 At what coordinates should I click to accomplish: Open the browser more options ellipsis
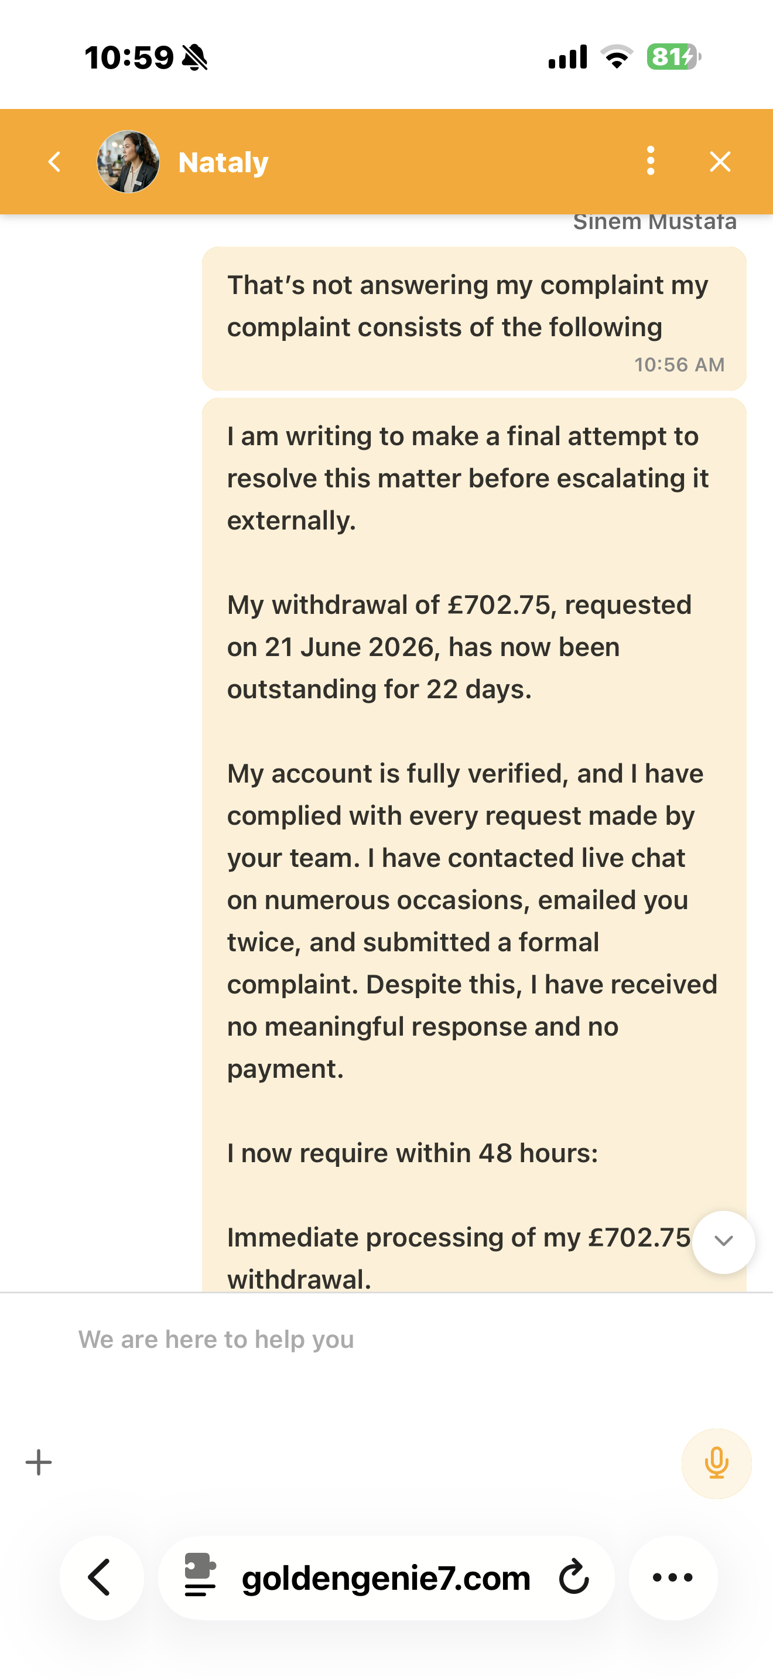point(673,1577)
